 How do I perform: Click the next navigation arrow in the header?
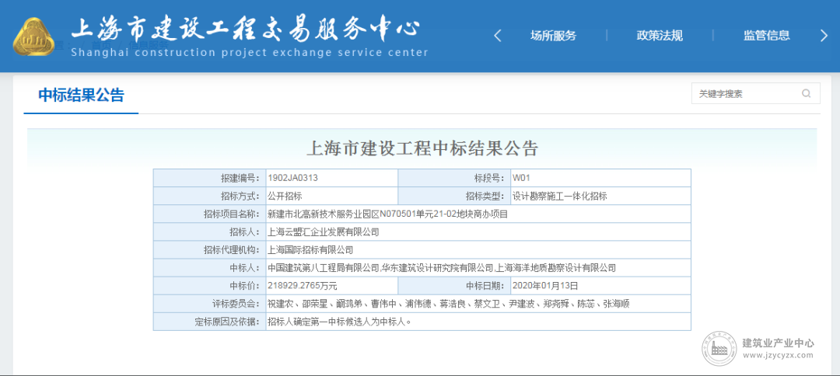click(x=824, y=36)
